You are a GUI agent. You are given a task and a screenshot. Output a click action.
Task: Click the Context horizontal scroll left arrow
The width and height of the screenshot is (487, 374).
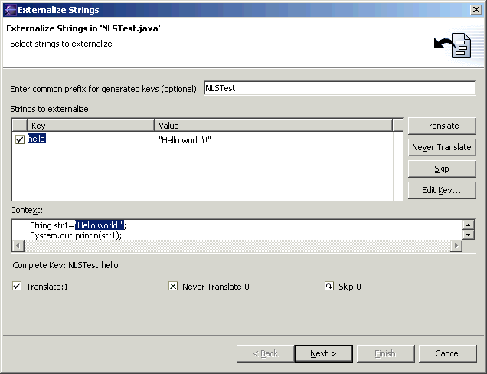(x=18, y=246)
